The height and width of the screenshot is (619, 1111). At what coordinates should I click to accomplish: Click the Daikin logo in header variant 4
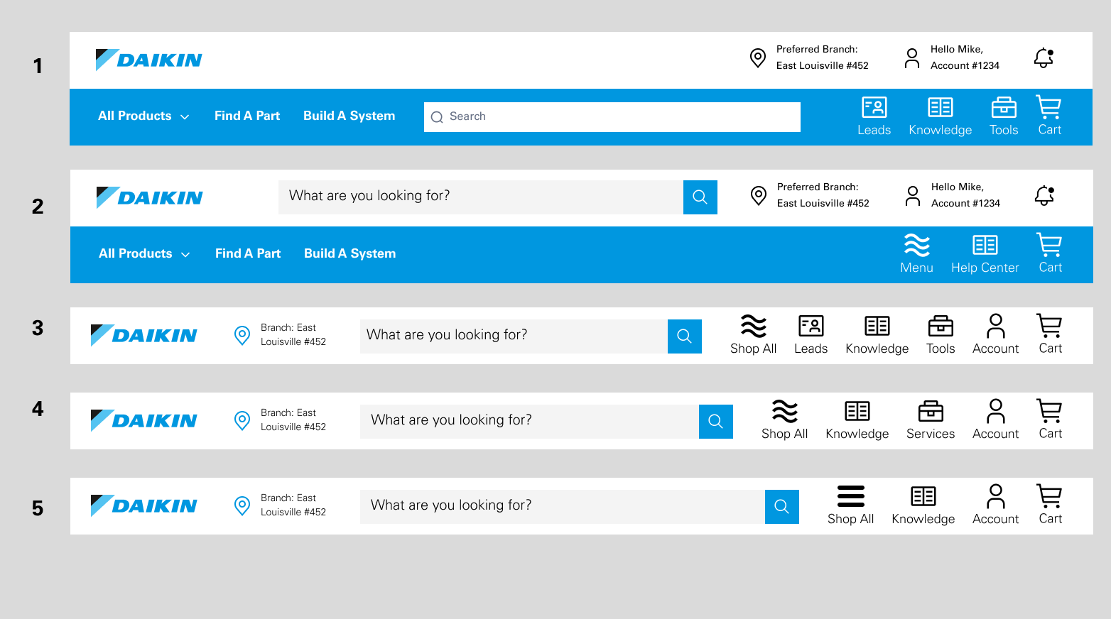144,420
